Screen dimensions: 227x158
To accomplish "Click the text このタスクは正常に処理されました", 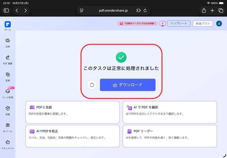I will click(x=121, y=68).
